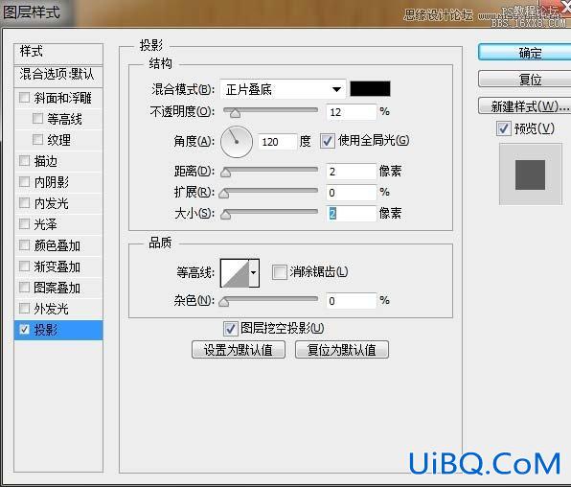Image resolution: width=571 pixels, height=487 pixels.
Task: Enable the 颜色叠加 checkbox
Action: click(x=24, y=245)
